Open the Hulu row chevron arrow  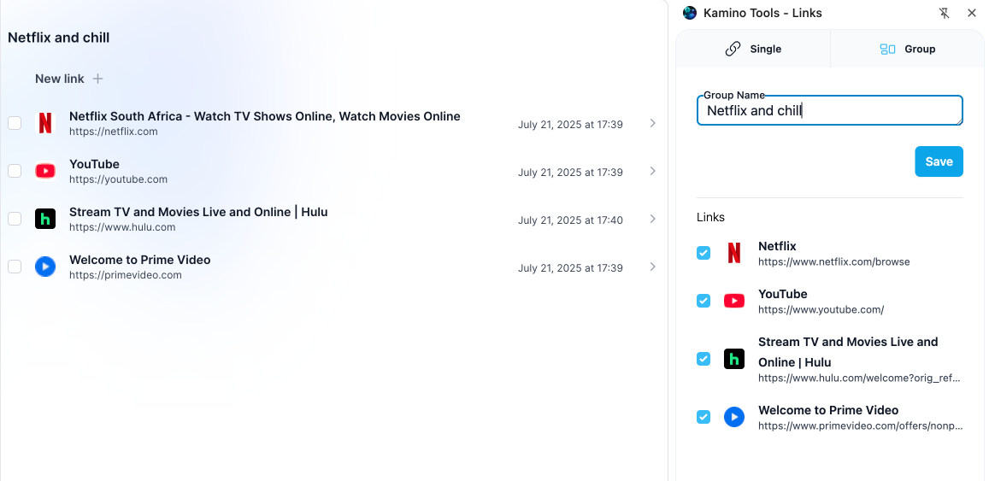(652, 219)
